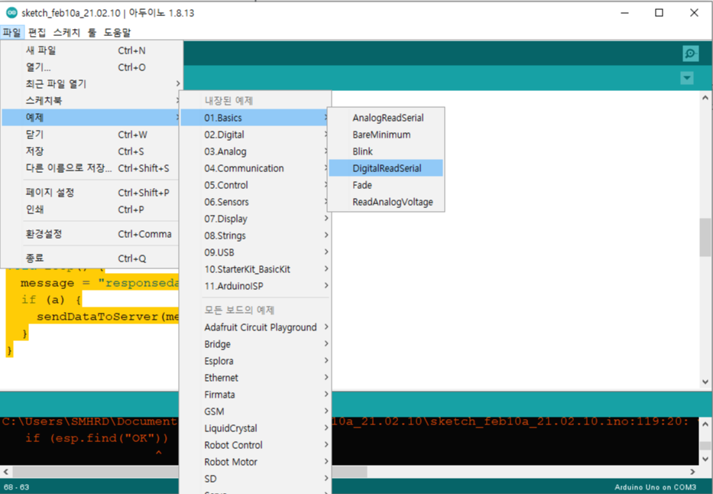Expand the 05.Control examples

[254, 185]
